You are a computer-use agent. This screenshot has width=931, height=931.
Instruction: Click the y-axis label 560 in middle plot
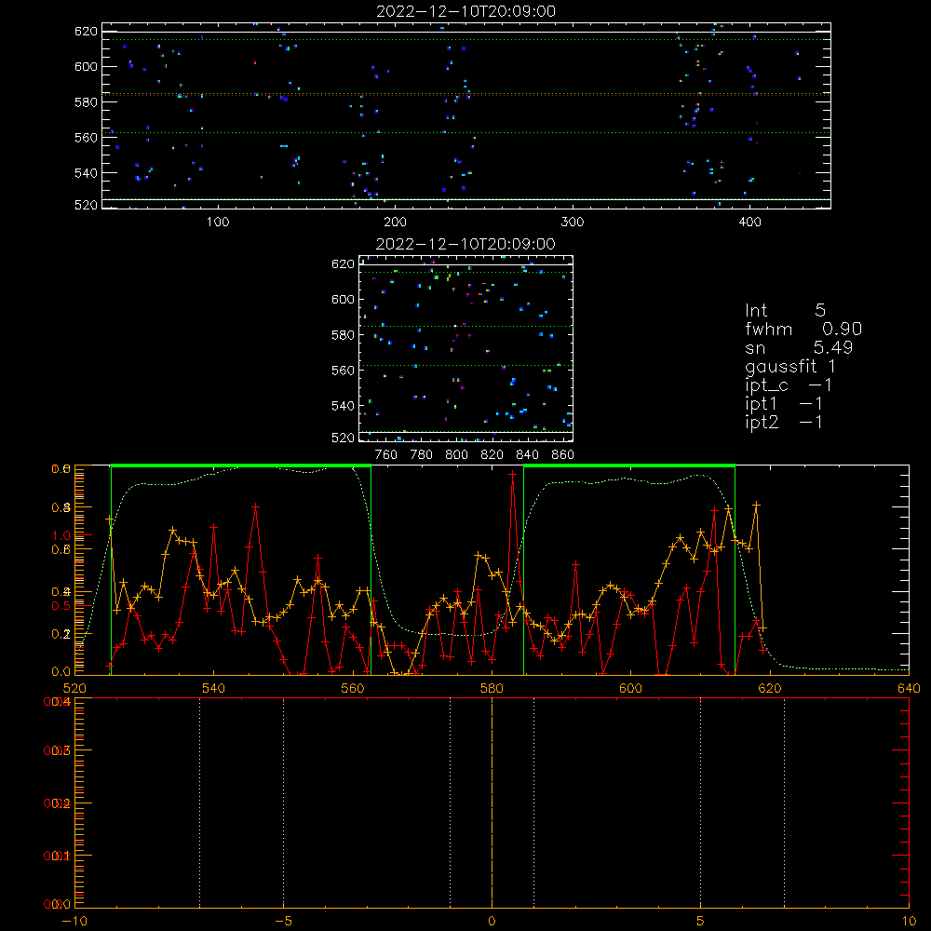pyautogui.click(x=343, y=370)
